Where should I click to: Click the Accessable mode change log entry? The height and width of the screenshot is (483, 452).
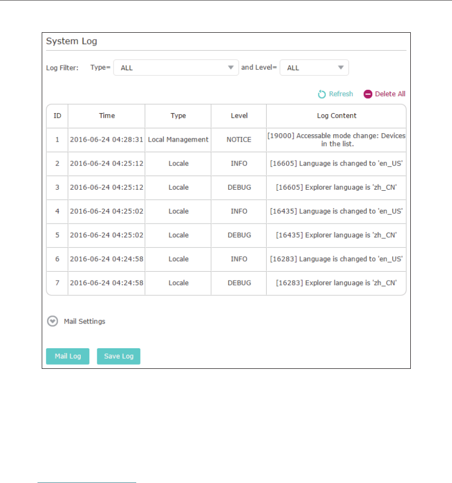[x=336, y=140]
